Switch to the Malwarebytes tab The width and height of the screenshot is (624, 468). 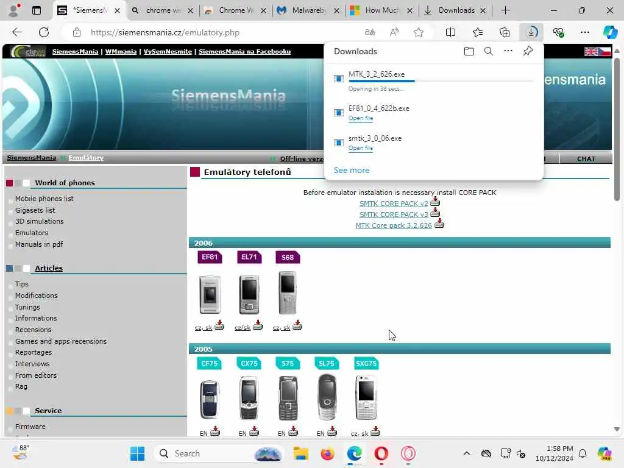[308, 10]
